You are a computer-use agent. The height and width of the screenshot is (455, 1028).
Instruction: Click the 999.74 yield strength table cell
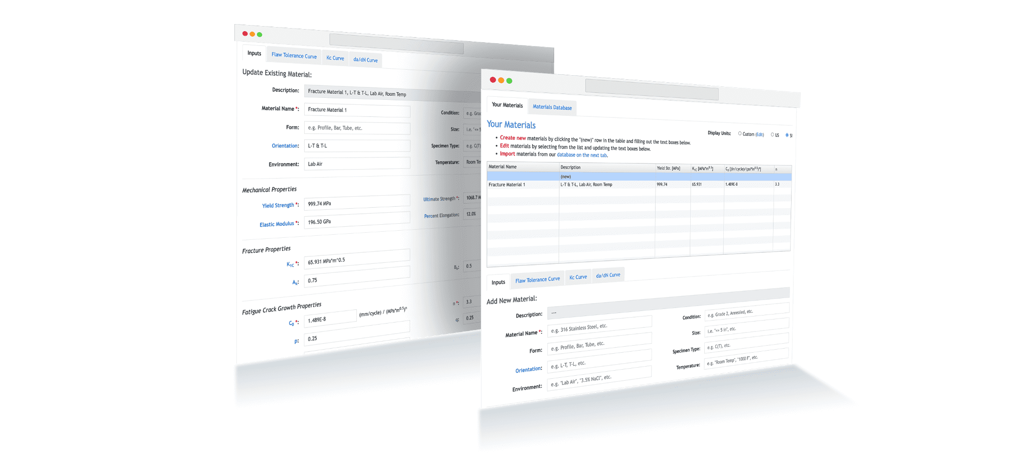[673, 185]
